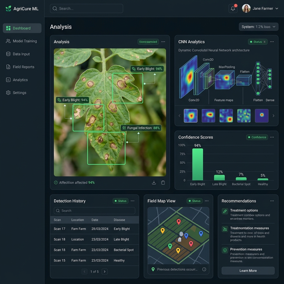Select the second feature map thumbnail

tap(208, 116)
